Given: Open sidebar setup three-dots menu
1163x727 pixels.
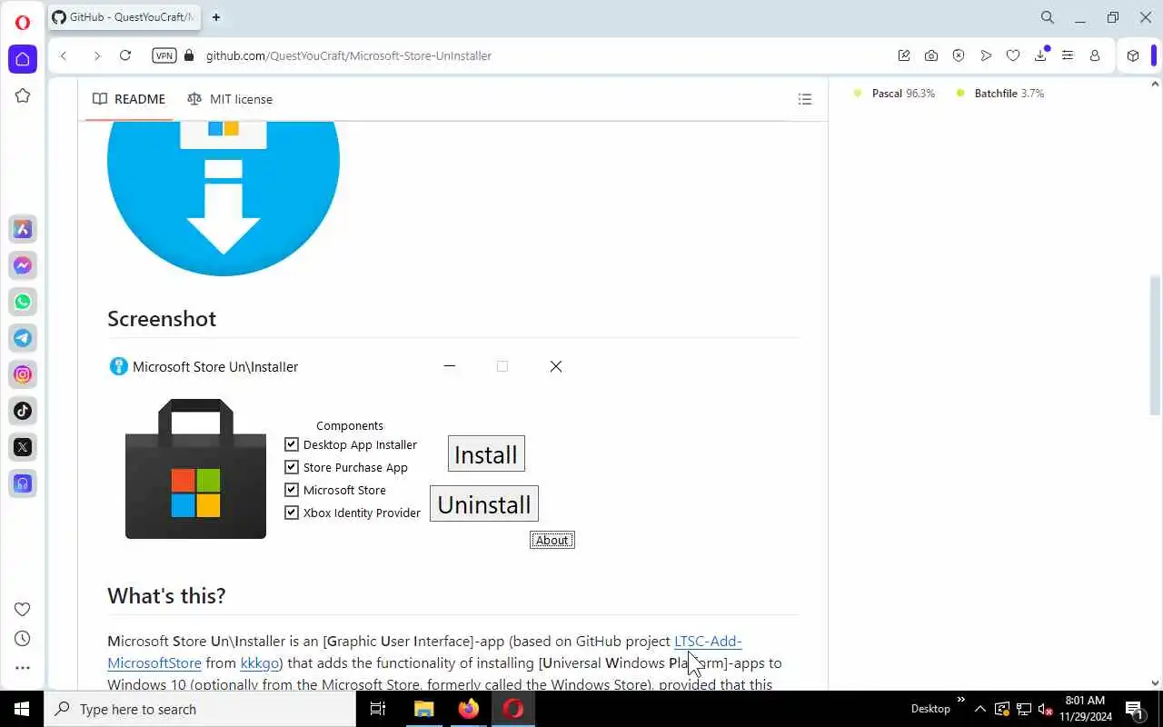Looking at the screenshot, I should click(x=23, y=668).
